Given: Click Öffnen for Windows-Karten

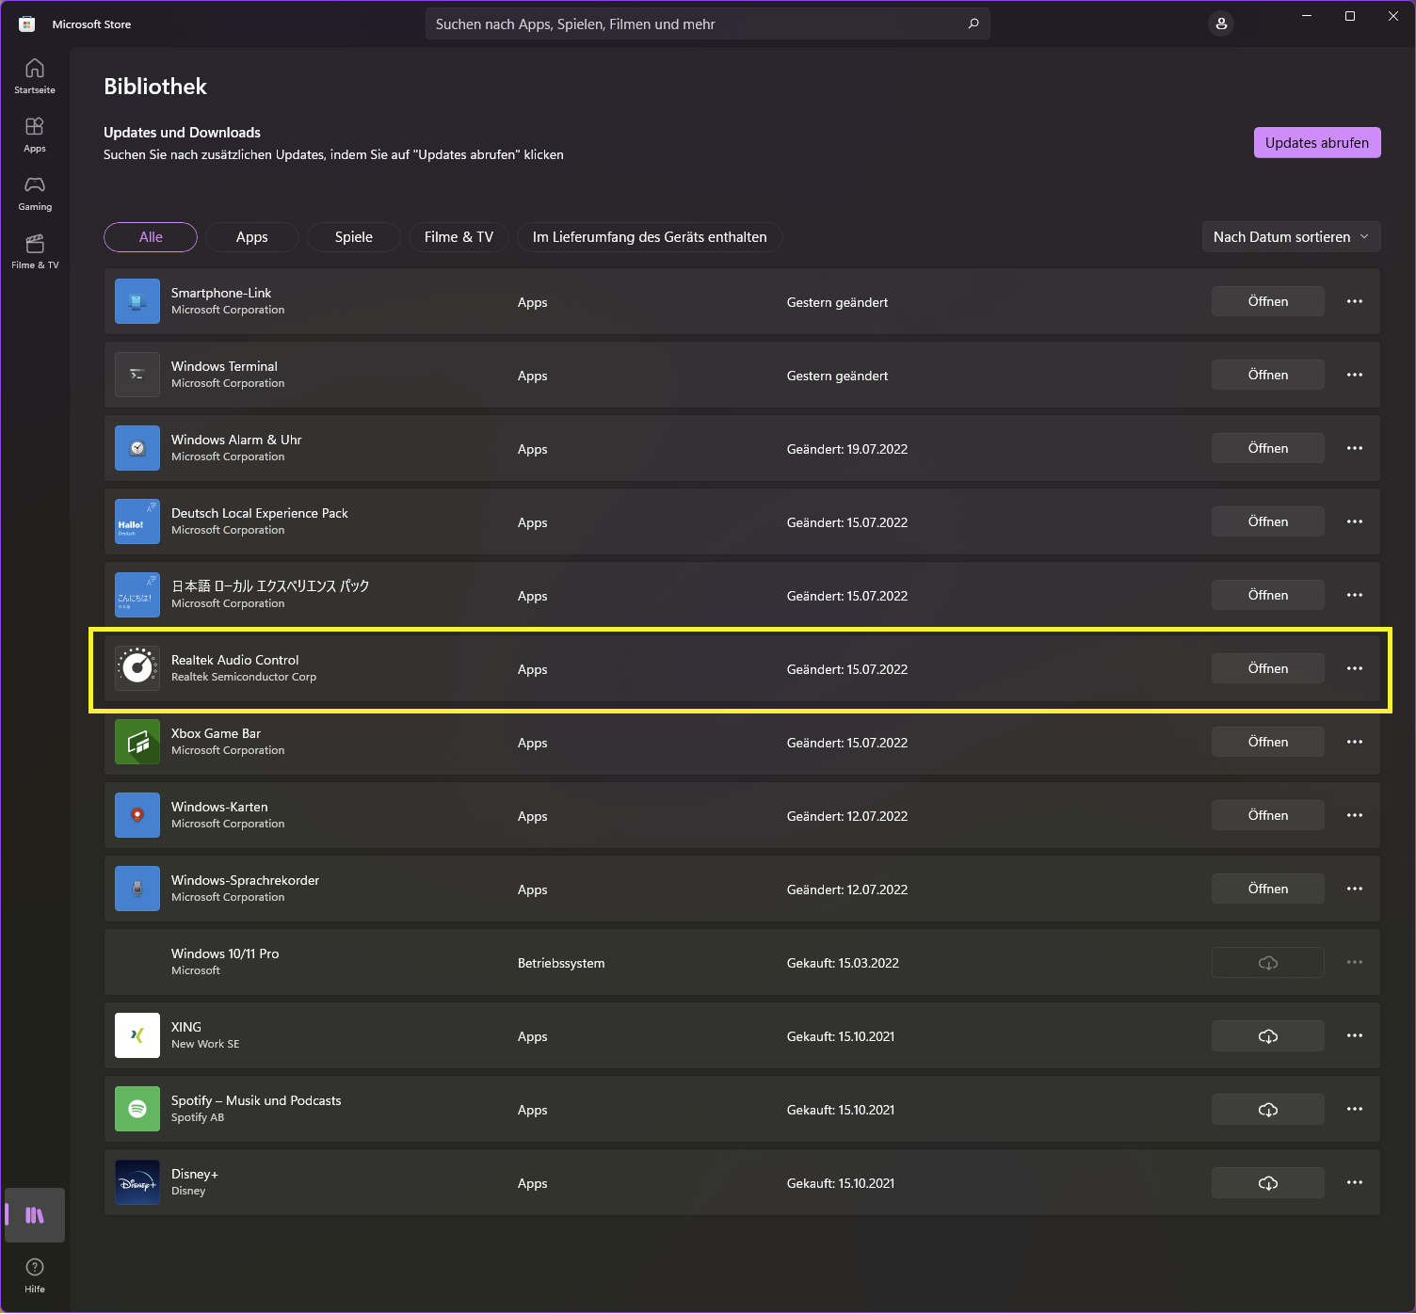Looking at the screenshot, I should coord(1267,815).
